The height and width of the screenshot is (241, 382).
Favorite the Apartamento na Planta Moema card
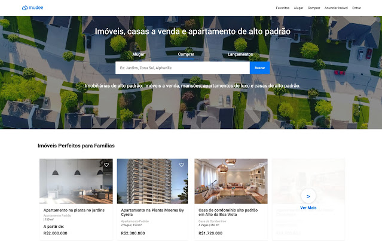(182, 165)
